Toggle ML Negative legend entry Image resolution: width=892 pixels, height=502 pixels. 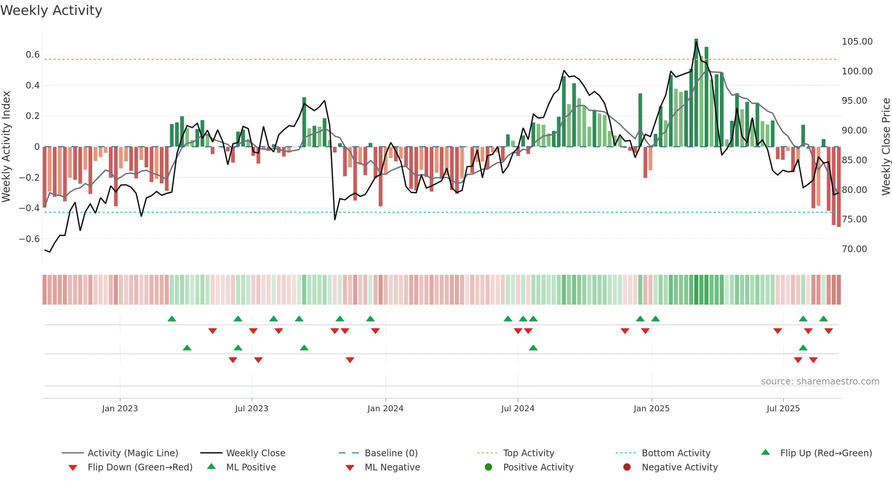382,467
